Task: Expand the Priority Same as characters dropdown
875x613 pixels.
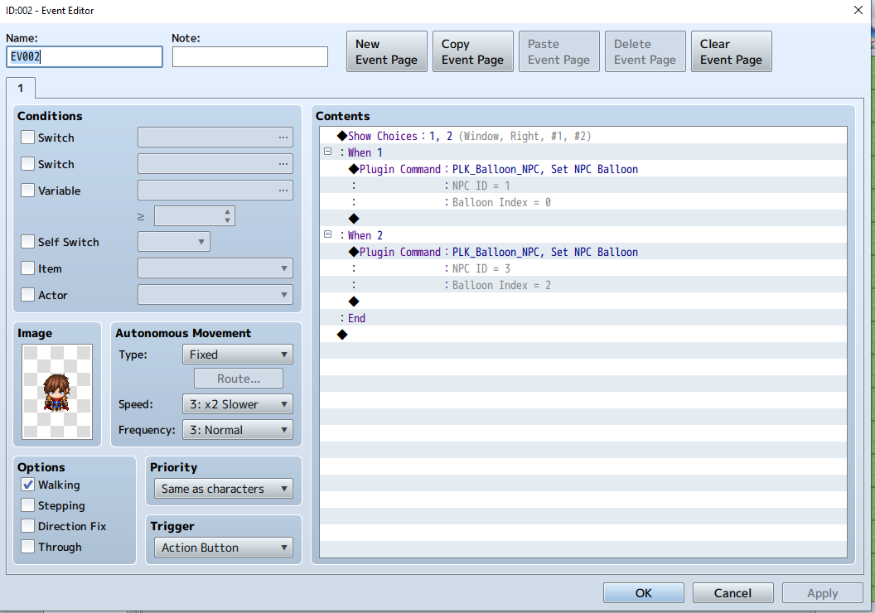Action: coord(223,489)
